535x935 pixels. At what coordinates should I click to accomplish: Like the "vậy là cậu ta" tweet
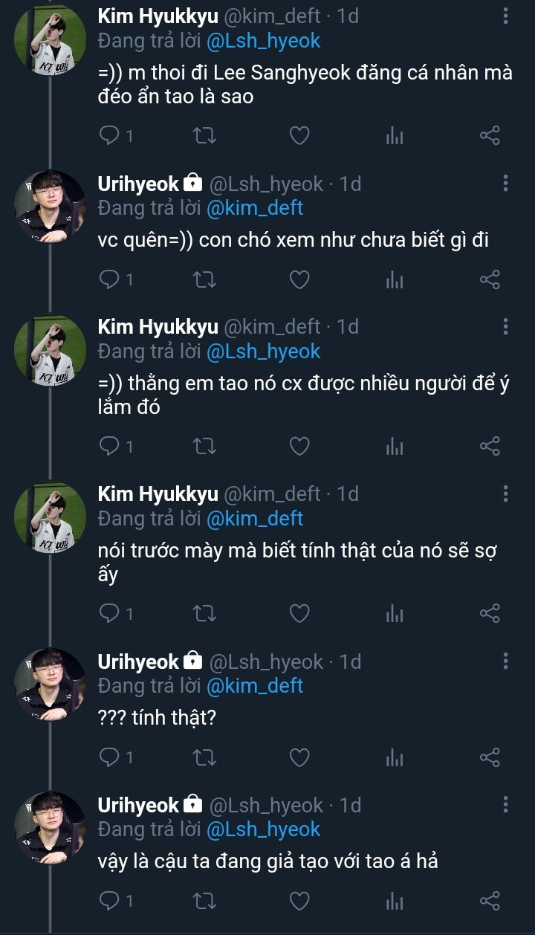299,902
